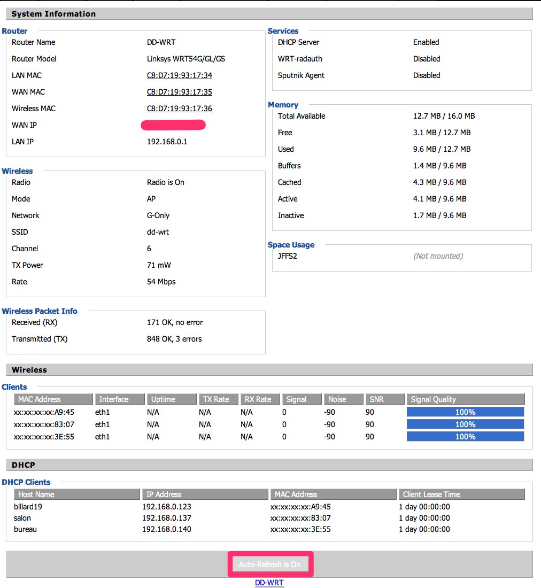541x588 pixels.
Task: Select wireless client xx:xx:xx:xx:3E:55
Action: tap(44, 437)
